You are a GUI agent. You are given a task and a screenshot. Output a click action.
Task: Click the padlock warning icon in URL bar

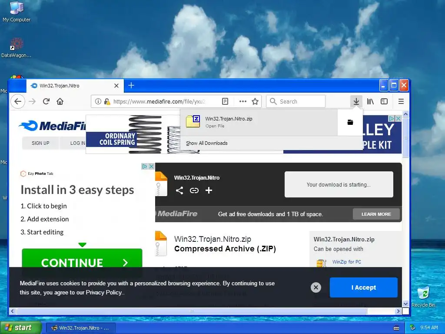(x=107, y=101)
